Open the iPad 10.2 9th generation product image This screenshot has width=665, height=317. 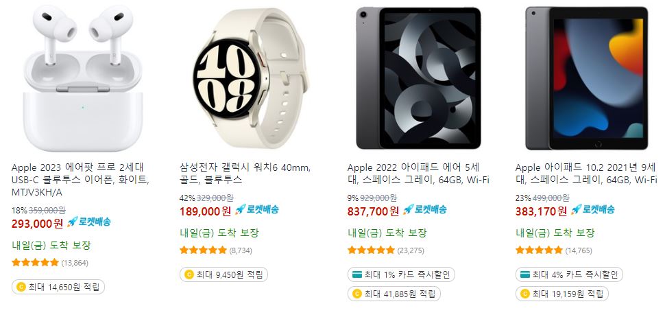click(x=587, y=78)
